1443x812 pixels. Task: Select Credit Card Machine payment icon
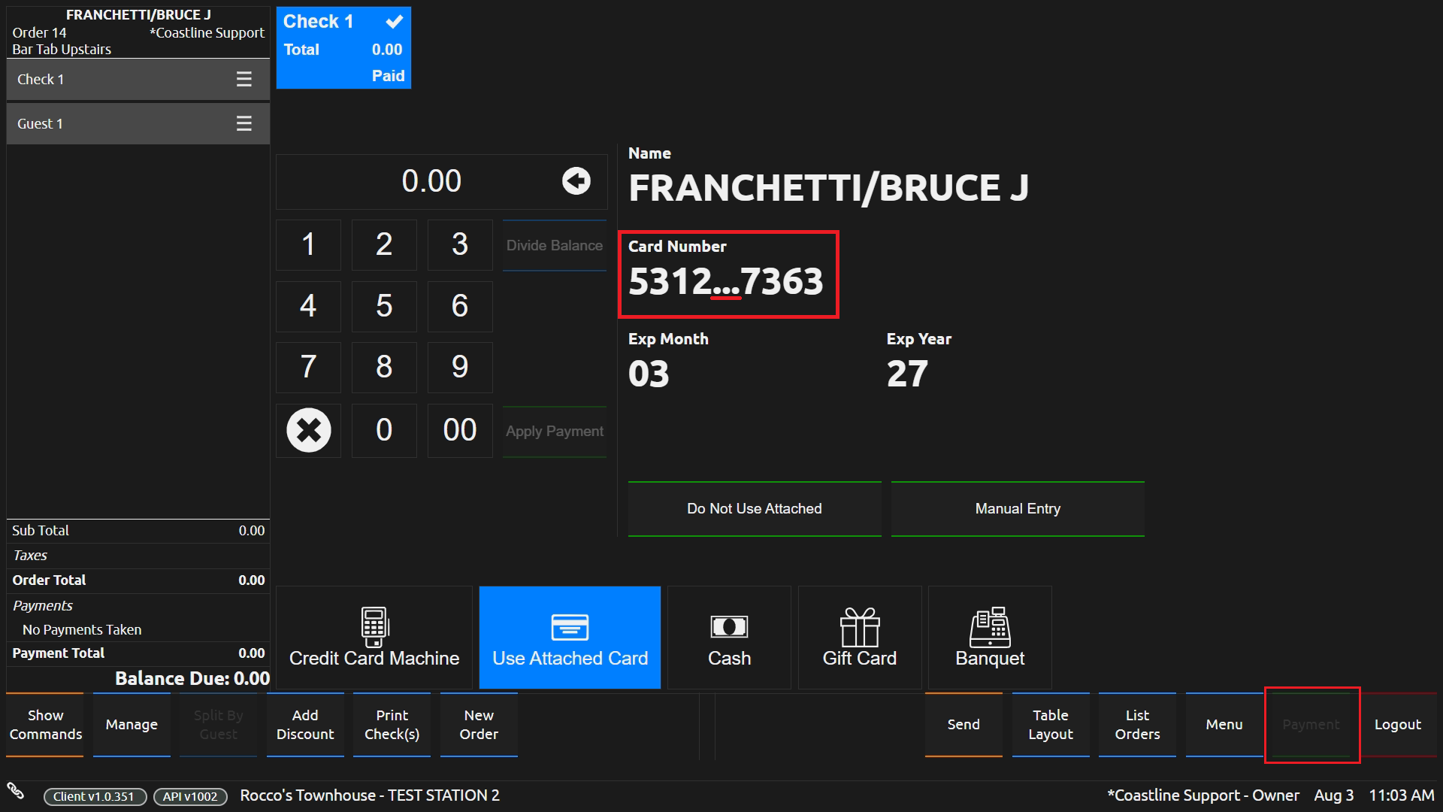coord(374,626)
